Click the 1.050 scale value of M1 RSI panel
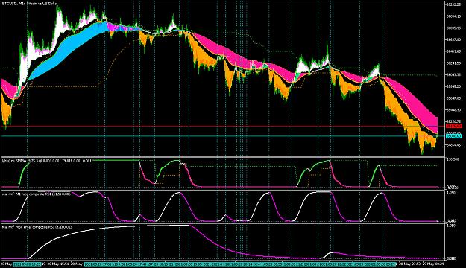The width and height of the screenshot is (466, 268). click(451, 193)
